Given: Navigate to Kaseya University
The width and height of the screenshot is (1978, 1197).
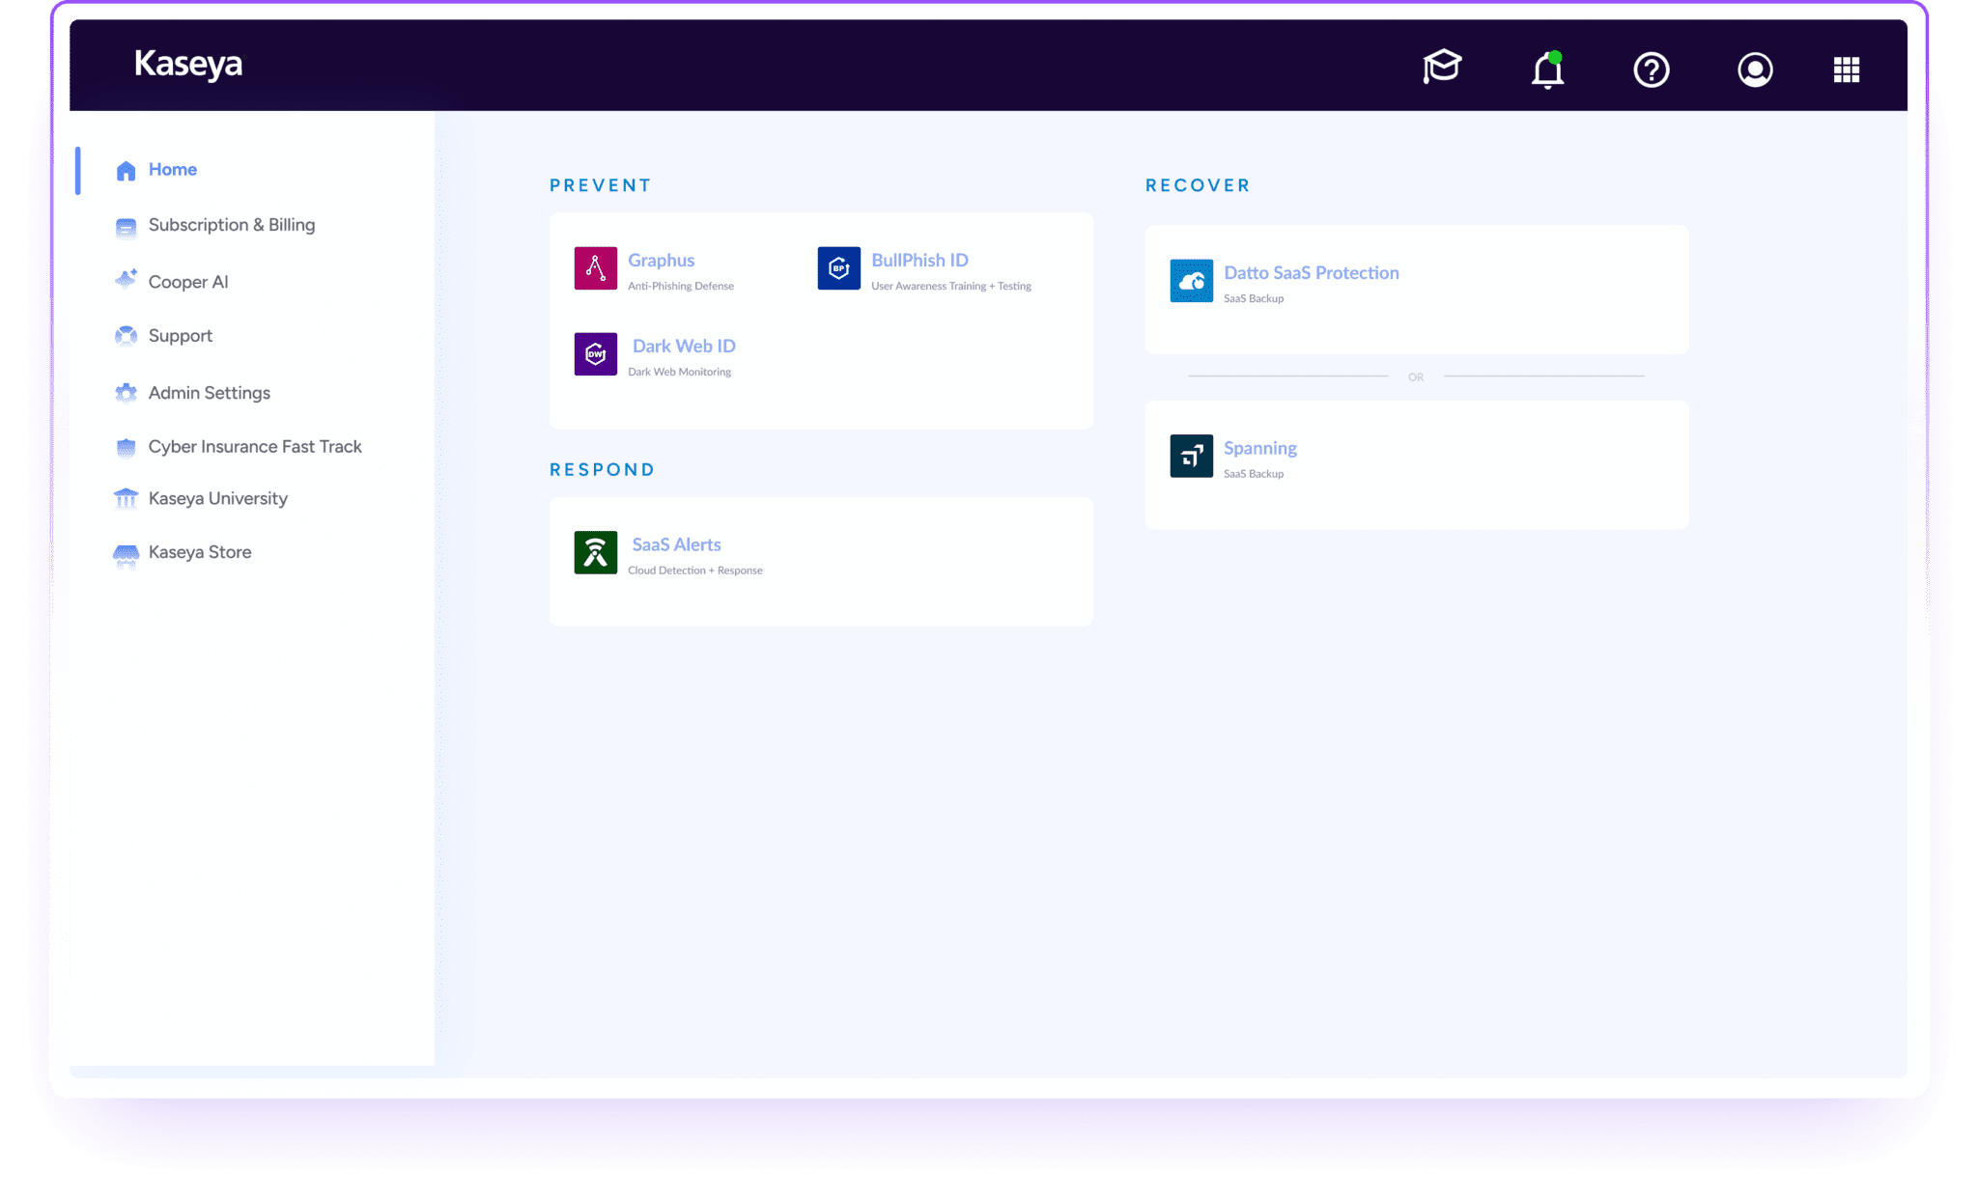Looking at the screenshot, I should point(217,499).
